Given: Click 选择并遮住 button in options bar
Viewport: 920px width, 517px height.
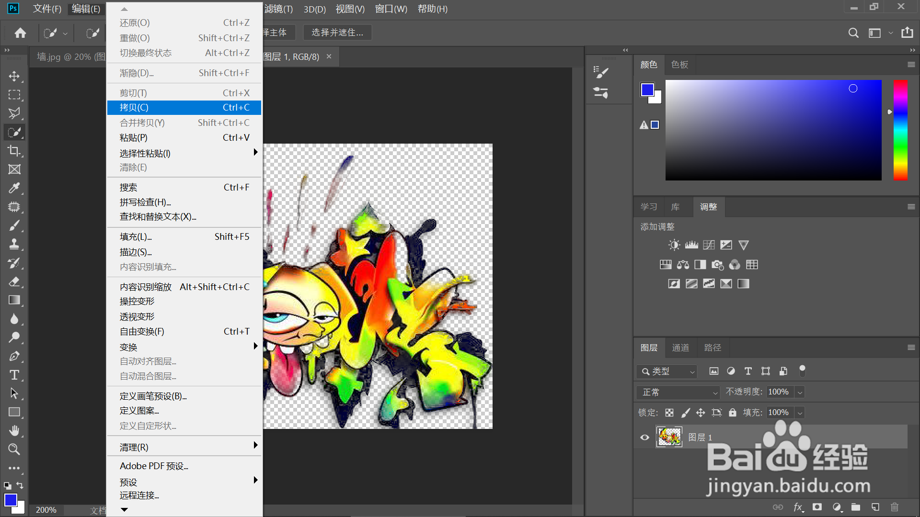Looking at the screenshot, I should [337, 33].
